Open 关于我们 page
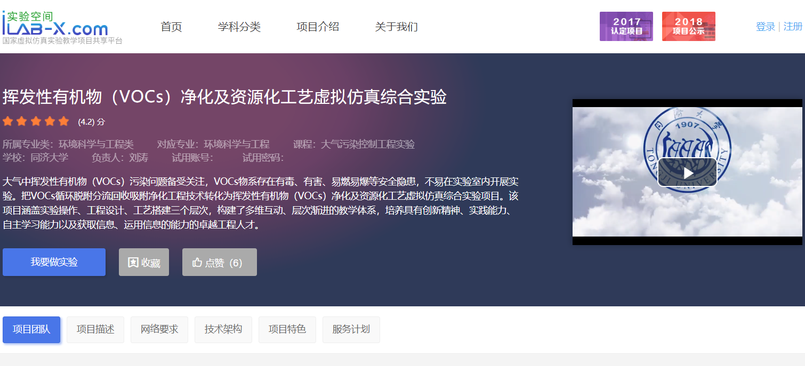Viewport: 805px width, 366px height. (396, 27)
